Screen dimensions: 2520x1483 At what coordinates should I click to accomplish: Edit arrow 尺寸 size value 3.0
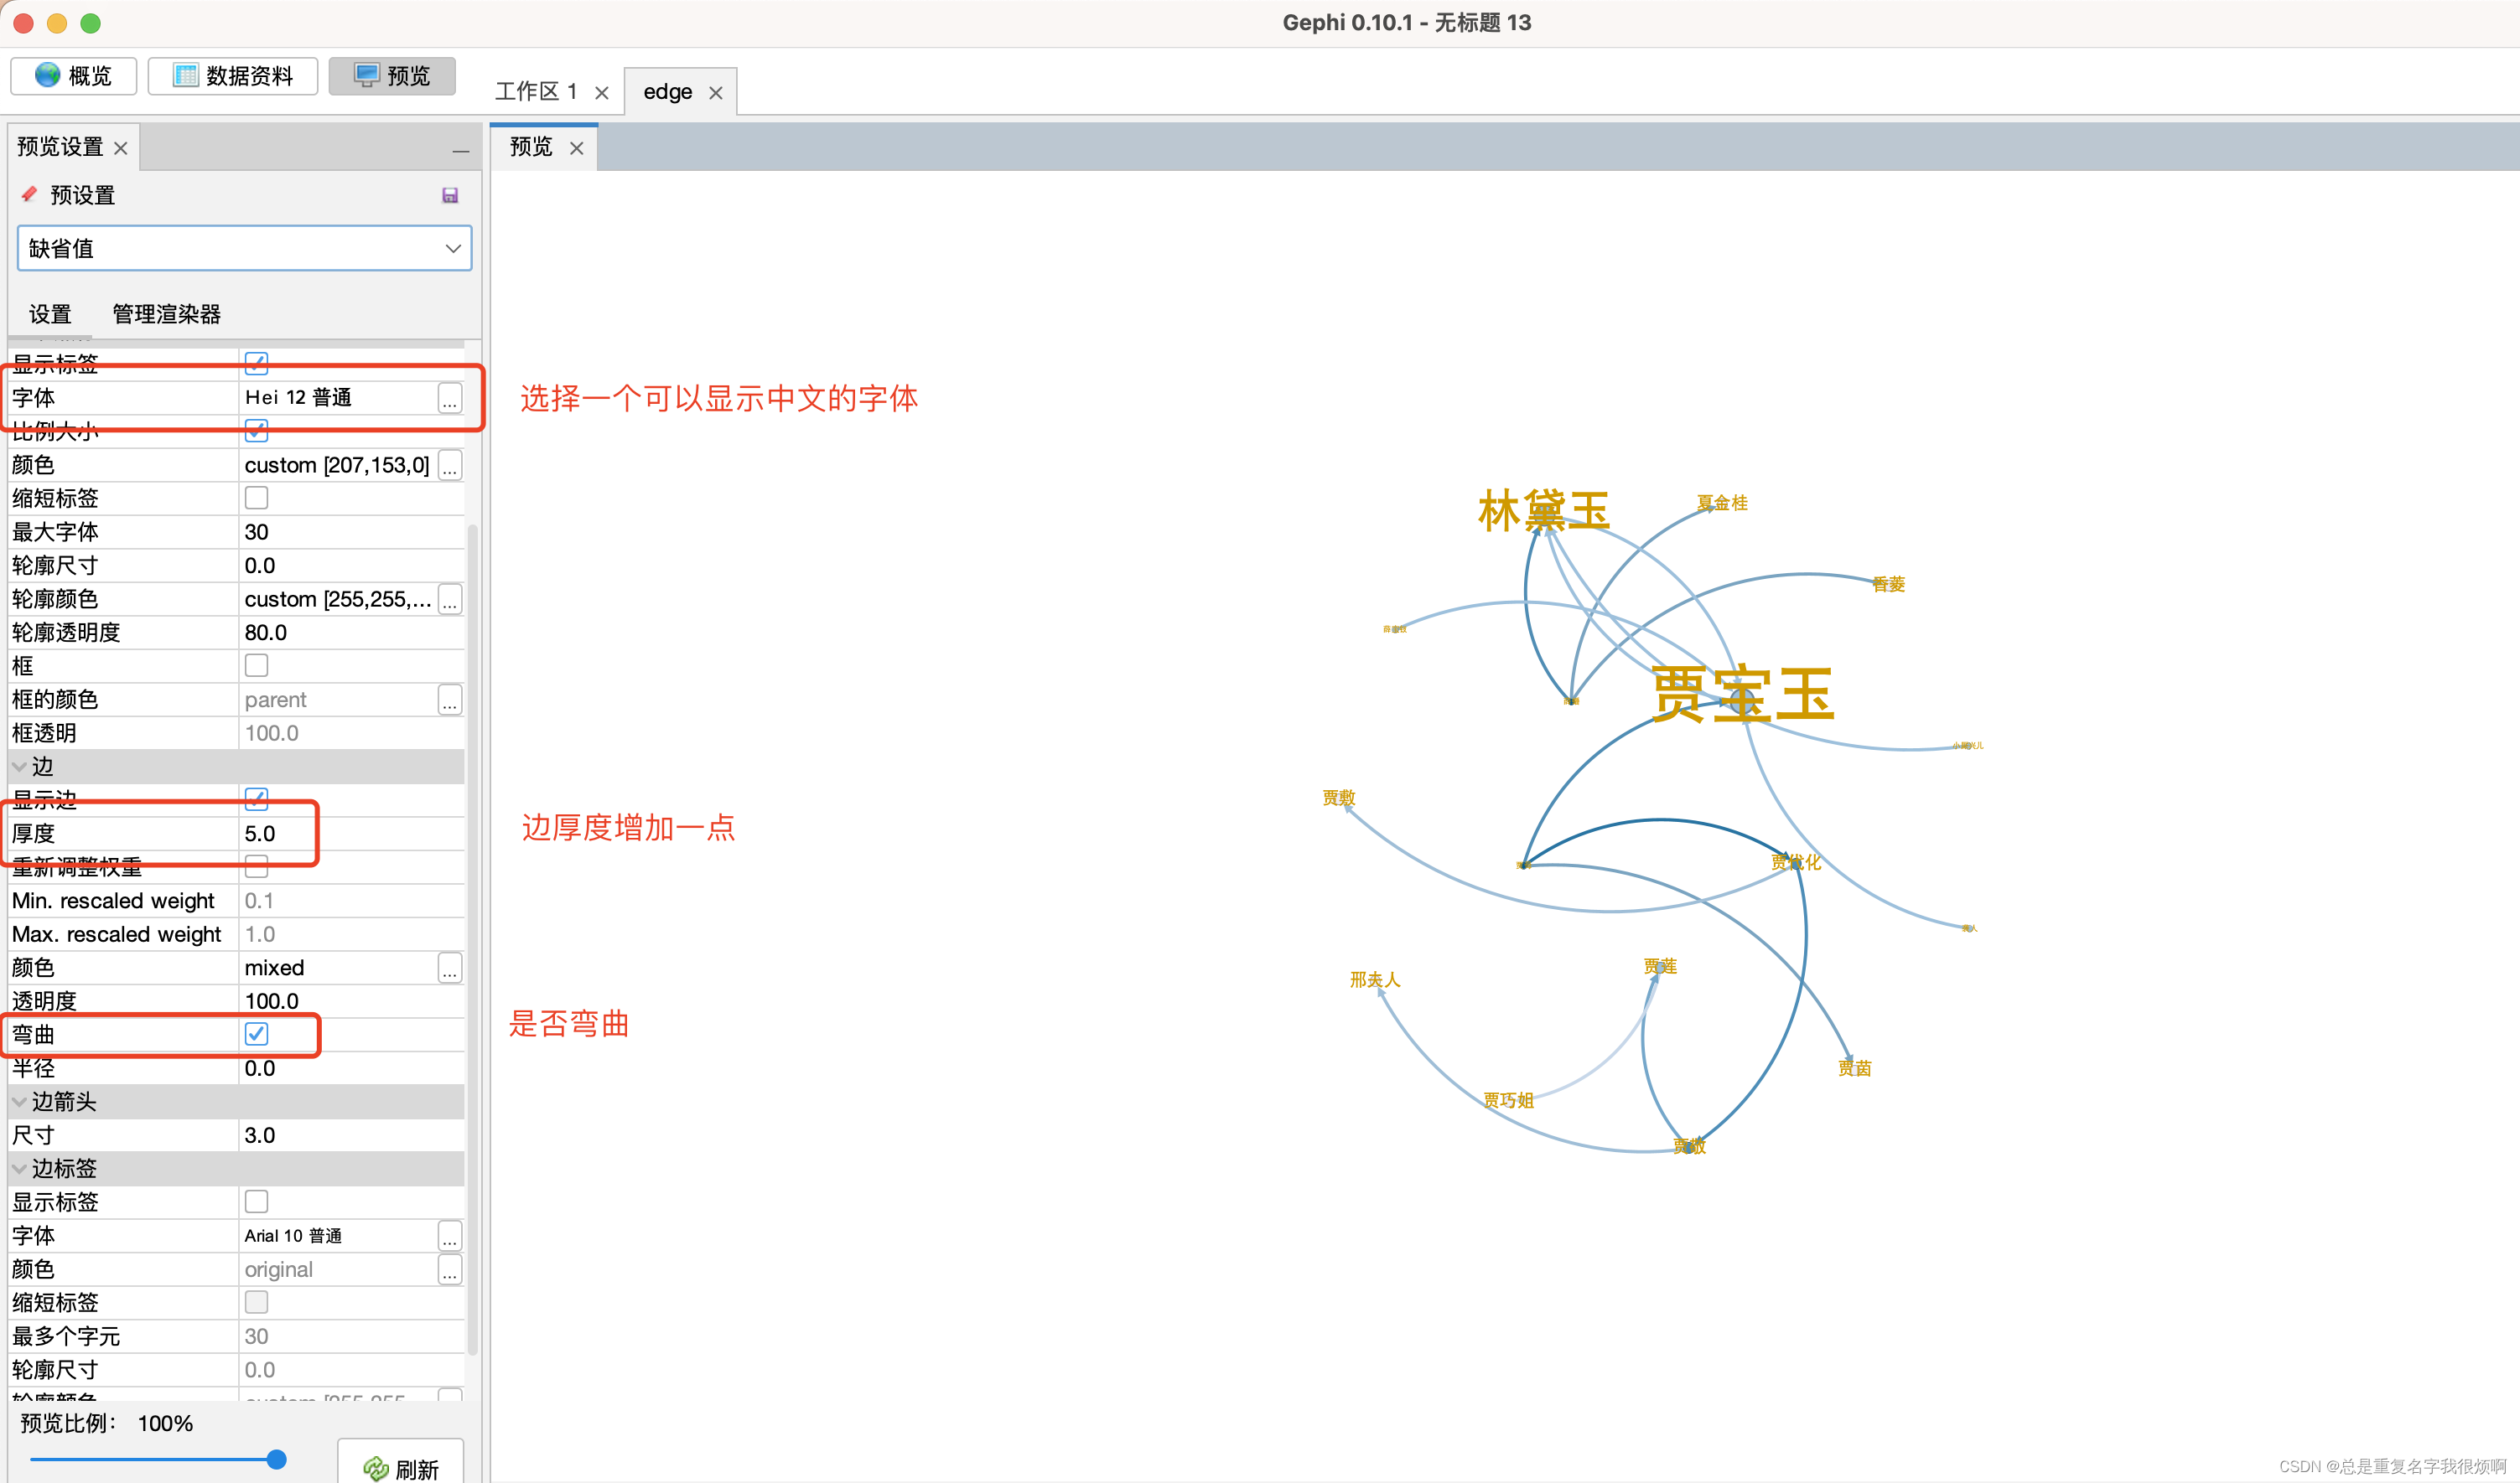click(351, 1135)
